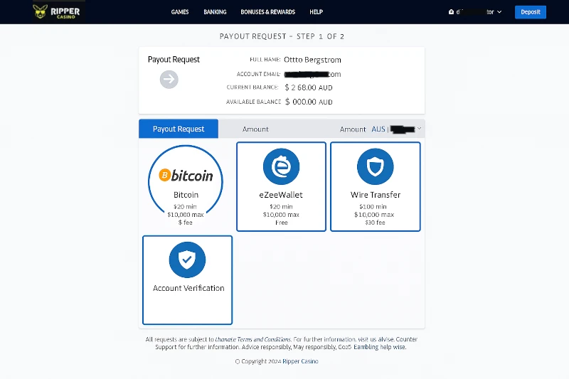569x379 pixels.
Task: Open the Help menu
Action: pyautogui.click(x=316, y=12)
